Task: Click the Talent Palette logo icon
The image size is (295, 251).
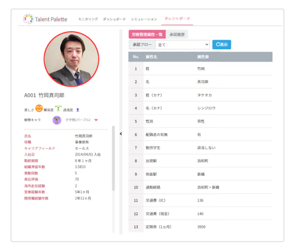Action: [28, 19]
